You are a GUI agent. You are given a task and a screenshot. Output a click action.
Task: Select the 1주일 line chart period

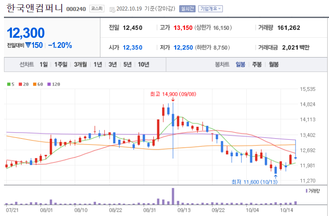pyautogui.click(x=61, y=65)
